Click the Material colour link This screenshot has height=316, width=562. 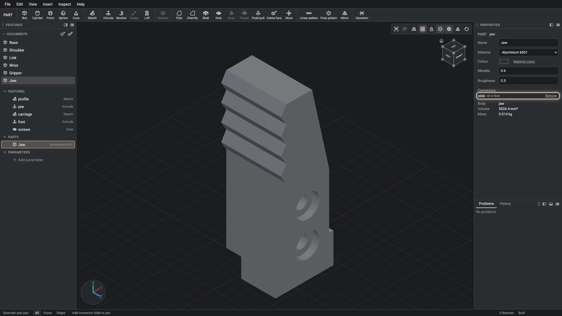(x=524, y=61)
